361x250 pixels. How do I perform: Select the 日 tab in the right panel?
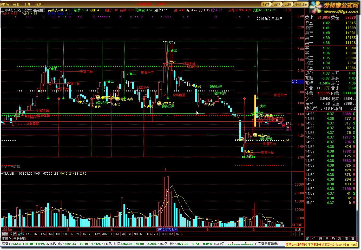pyautogui.click(x=327, y=238)
